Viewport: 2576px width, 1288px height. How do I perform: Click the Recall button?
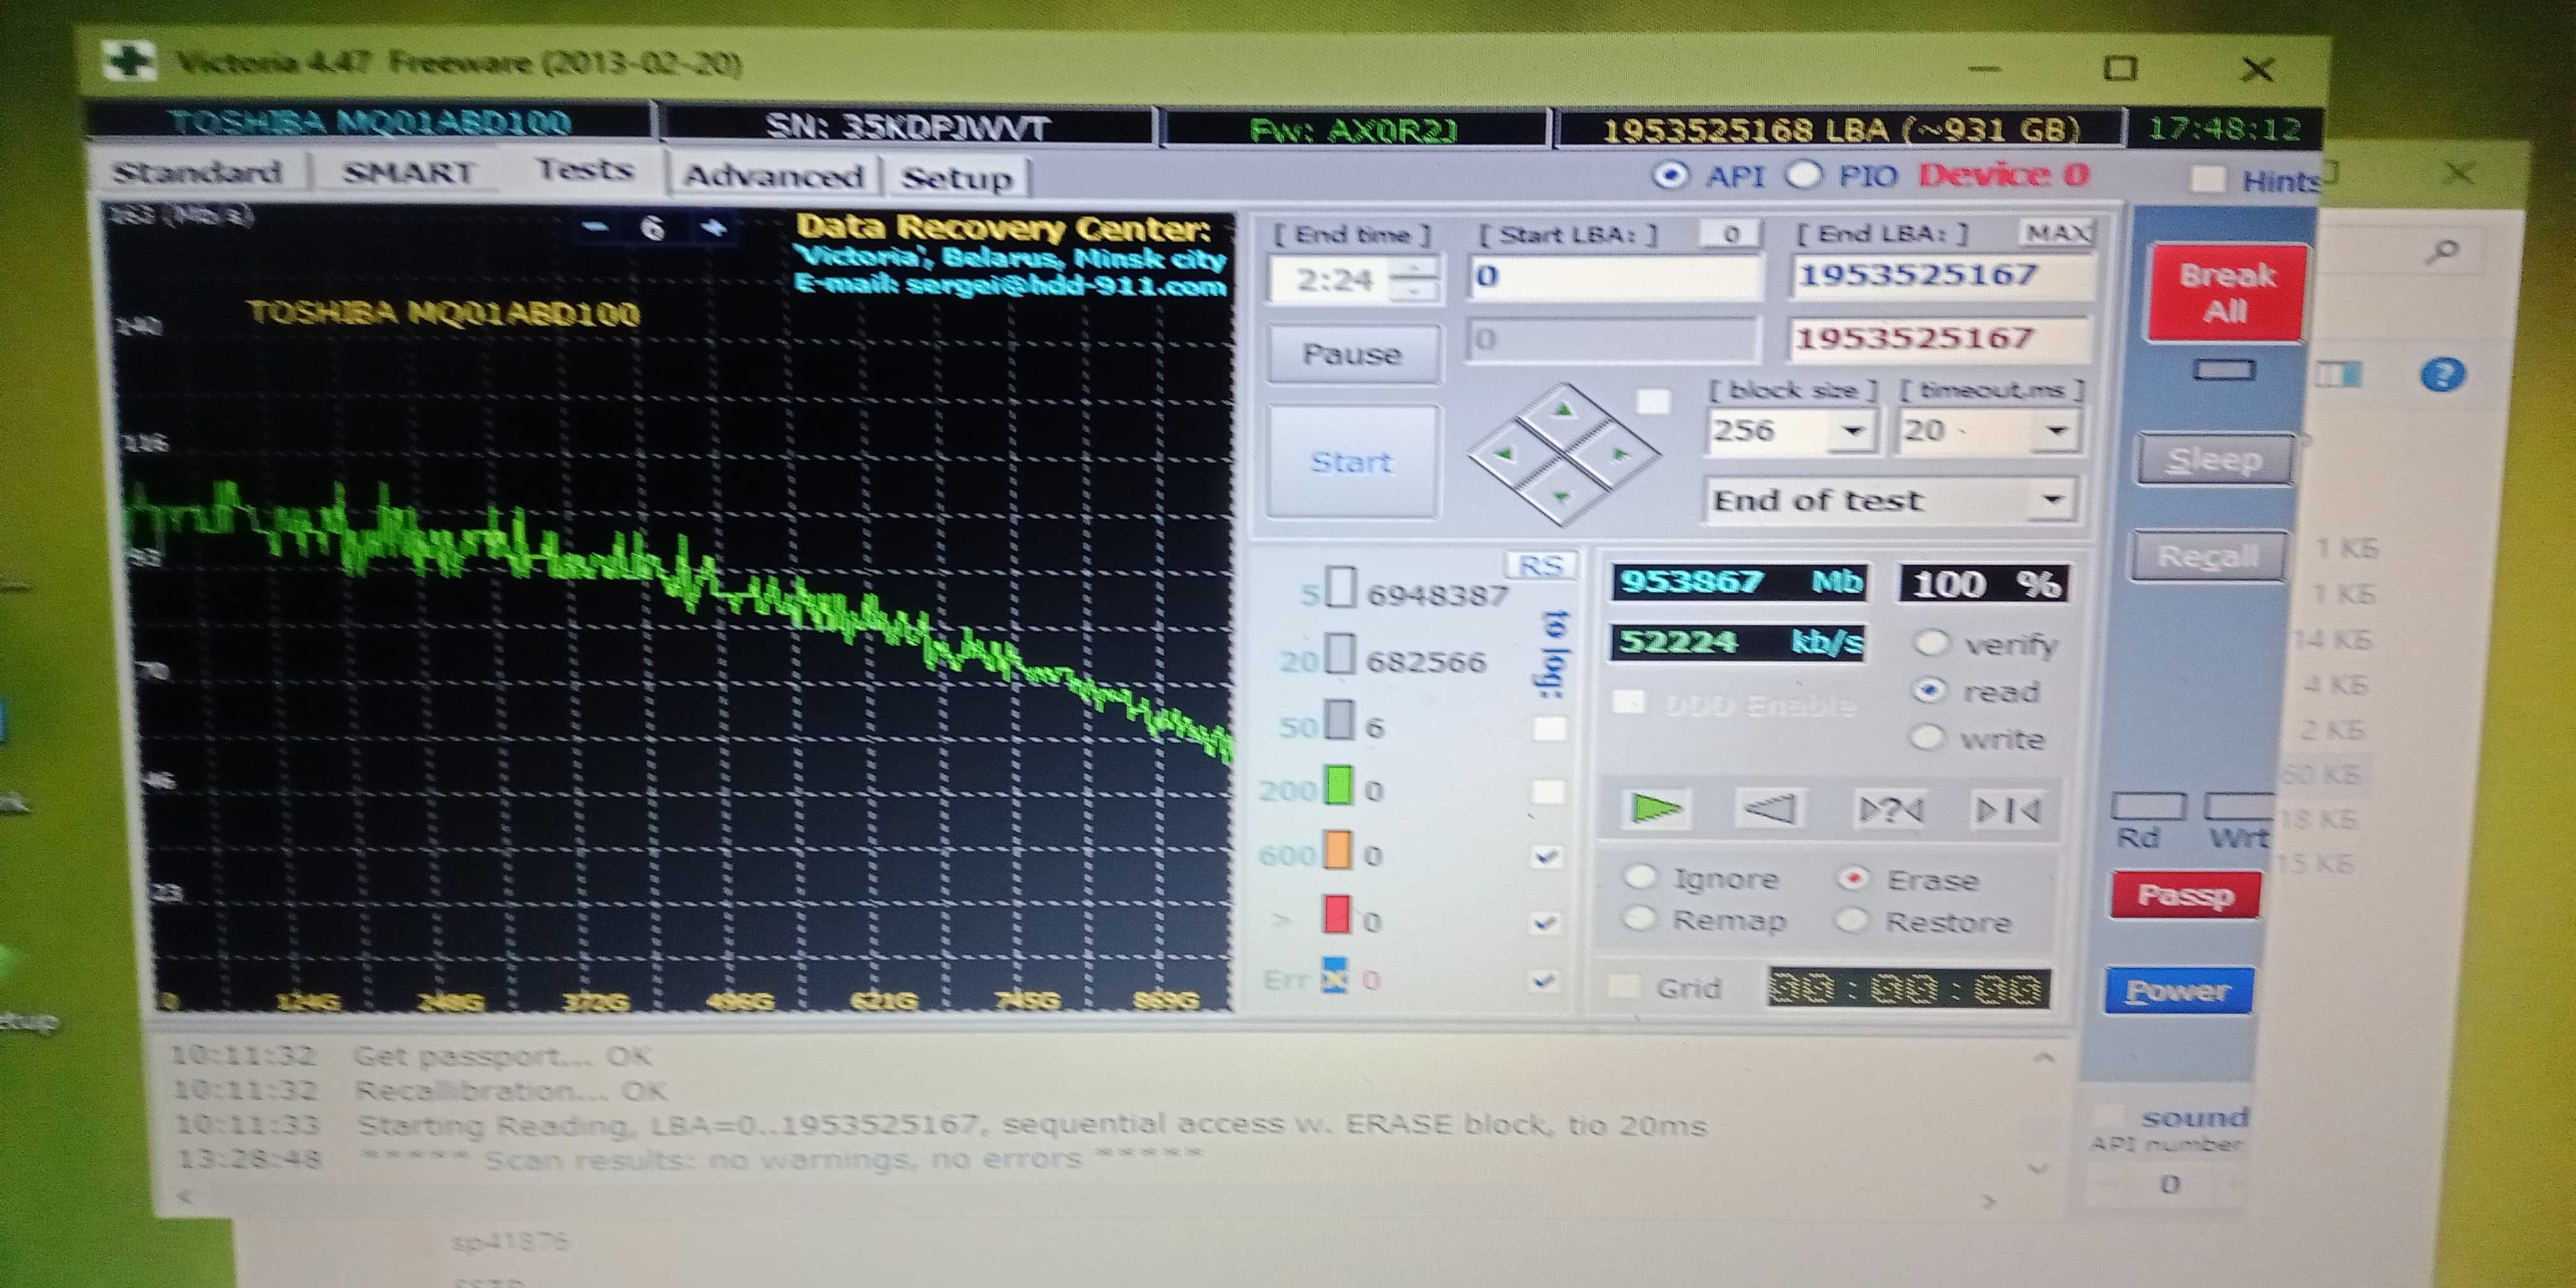click(x=2207, y=556)
